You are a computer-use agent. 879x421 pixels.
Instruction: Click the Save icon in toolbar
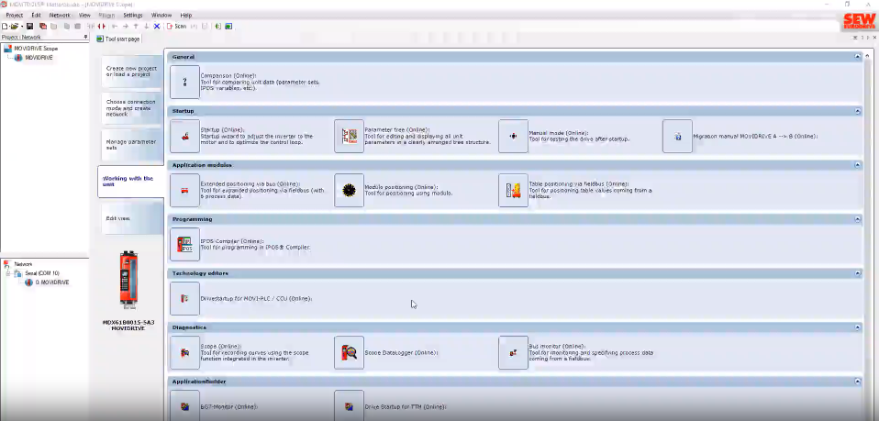point(29,27)
